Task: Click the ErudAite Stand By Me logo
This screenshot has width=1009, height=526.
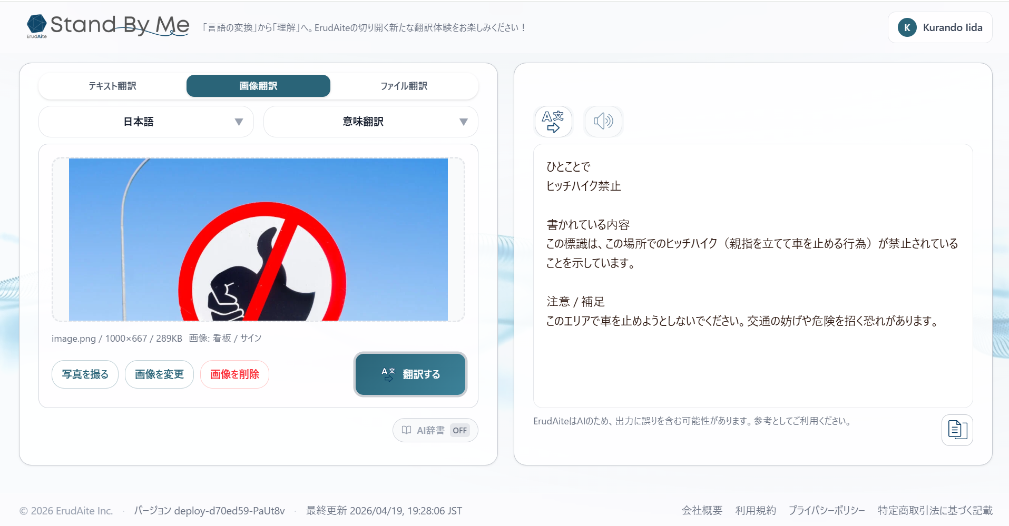Action: point(107,26)
